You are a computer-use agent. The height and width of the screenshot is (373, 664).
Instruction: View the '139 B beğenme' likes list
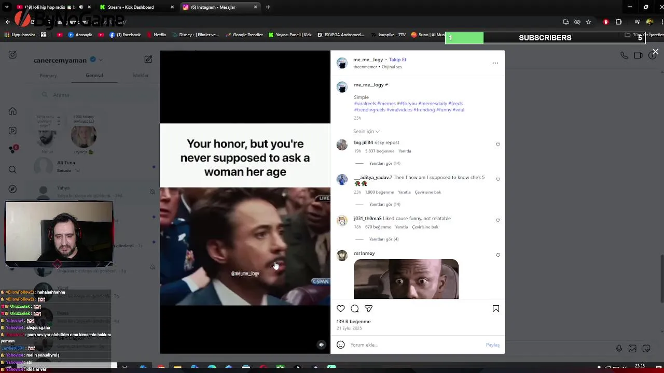353,322
